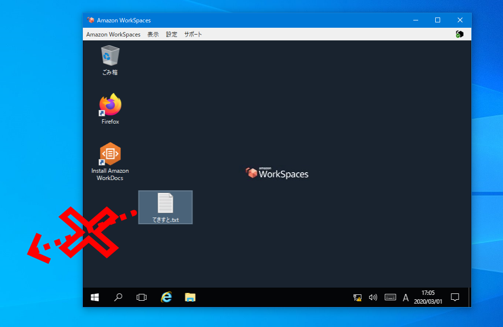Click the taskbar Search button

point(118,297)
